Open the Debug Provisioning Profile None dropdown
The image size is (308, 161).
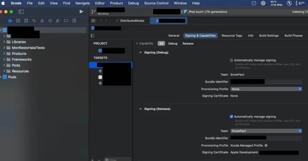point(266,89)
